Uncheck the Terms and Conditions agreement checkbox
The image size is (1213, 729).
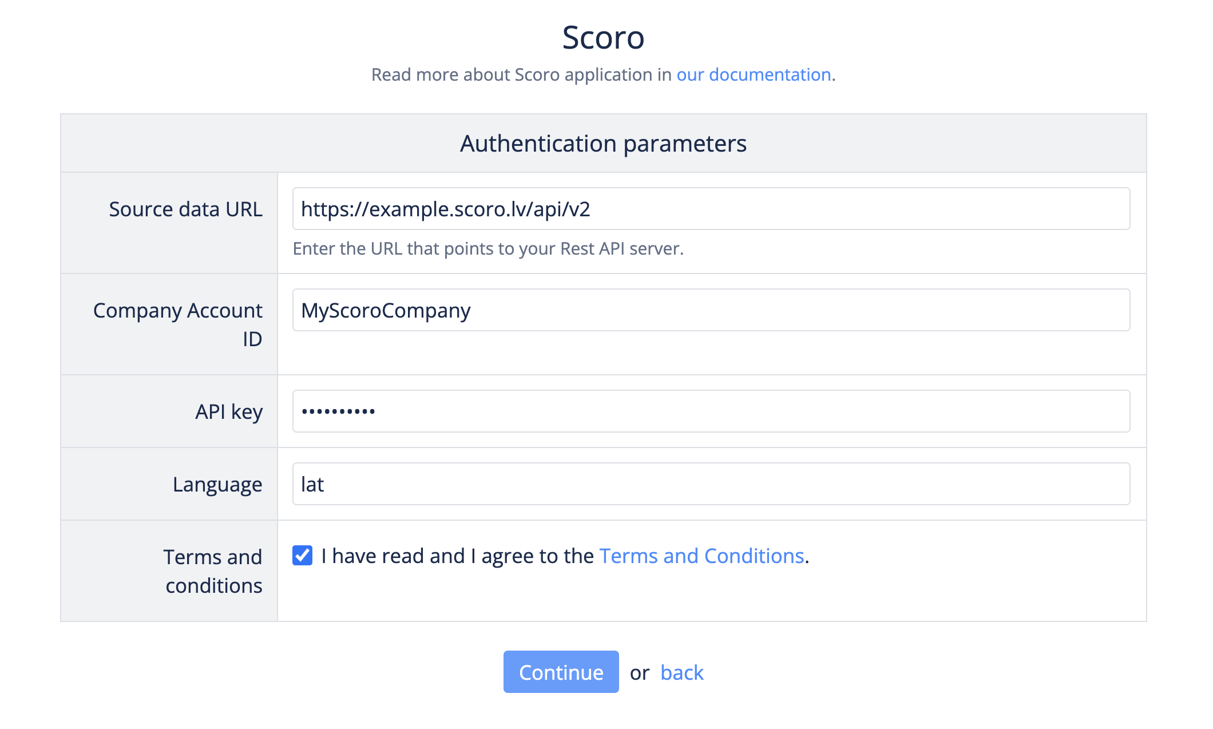(x=302, y=556)
